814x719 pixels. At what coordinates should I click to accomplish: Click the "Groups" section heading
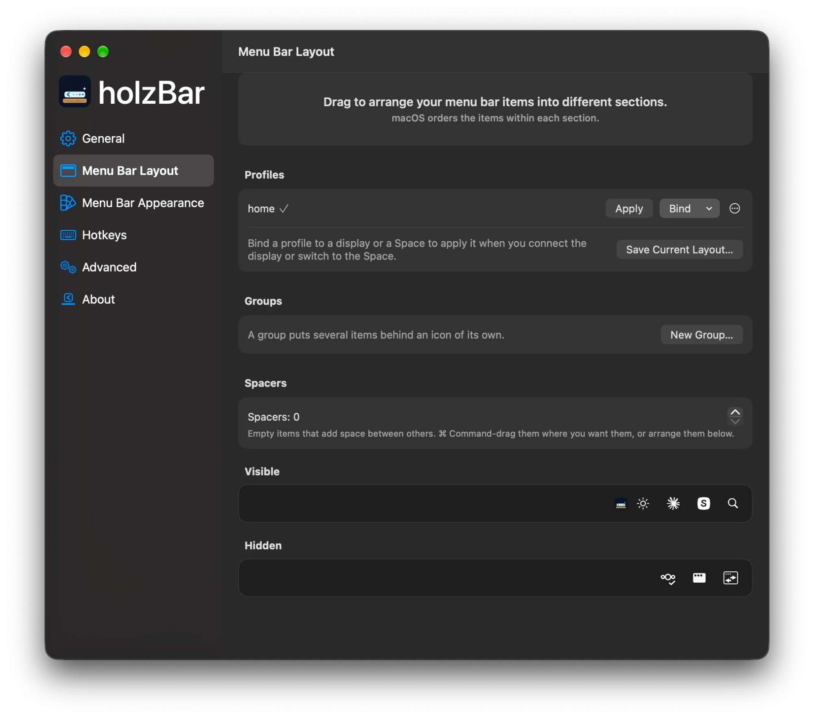click(263, 301)
